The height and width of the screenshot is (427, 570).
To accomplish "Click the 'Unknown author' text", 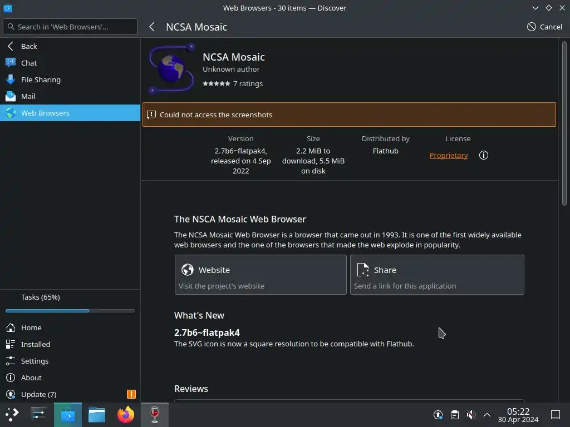I will click(231, 69).
